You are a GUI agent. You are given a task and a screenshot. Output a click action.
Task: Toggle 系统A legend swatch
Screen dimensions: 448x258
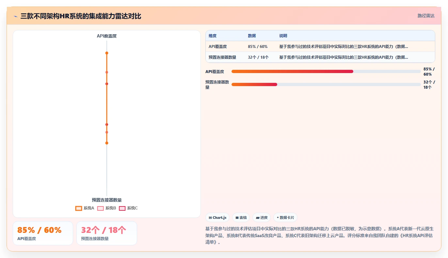[x=79, y=208]
